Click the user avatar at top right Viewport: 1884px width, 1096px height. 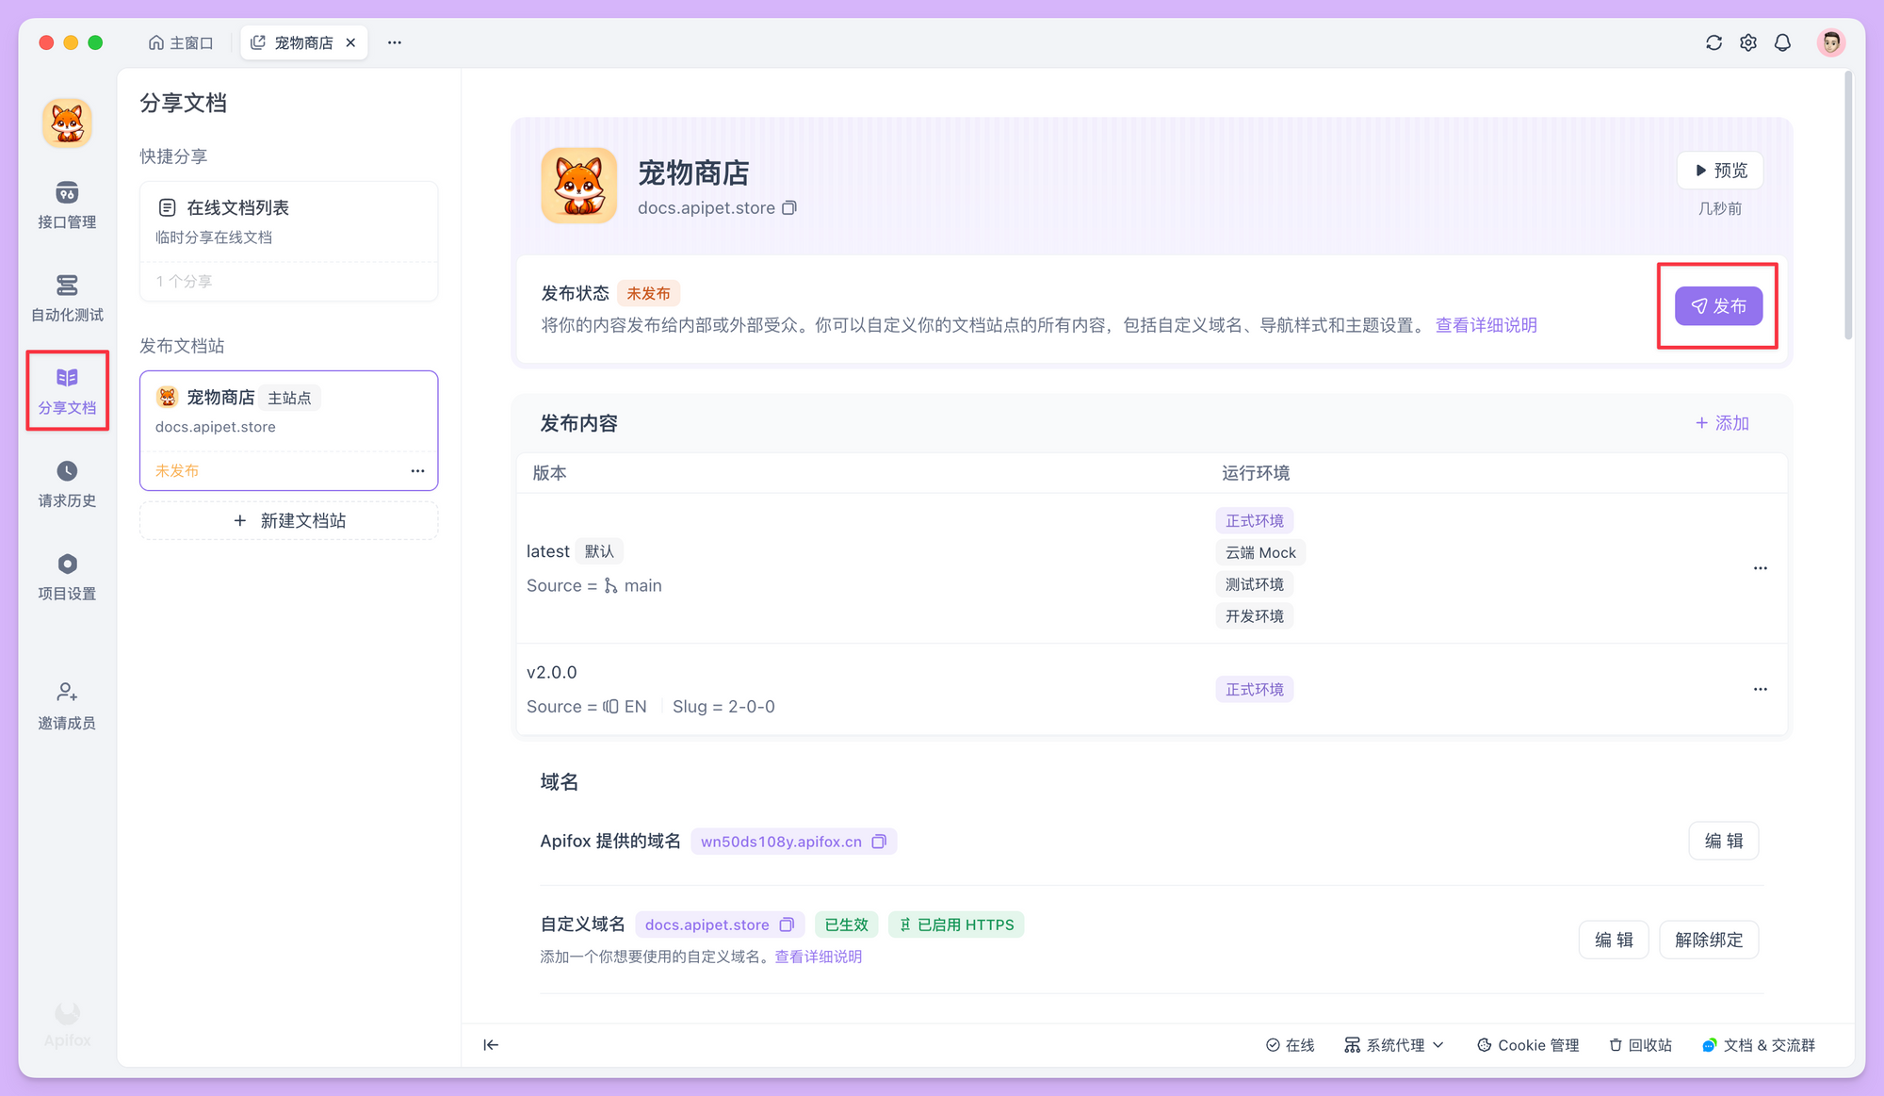tap(1830, 42)
